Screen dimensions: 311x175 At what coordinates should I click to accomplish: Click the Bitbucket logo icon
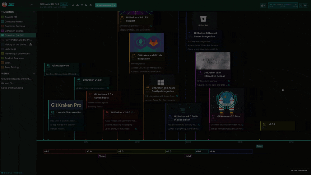click(x=203, y=19)
